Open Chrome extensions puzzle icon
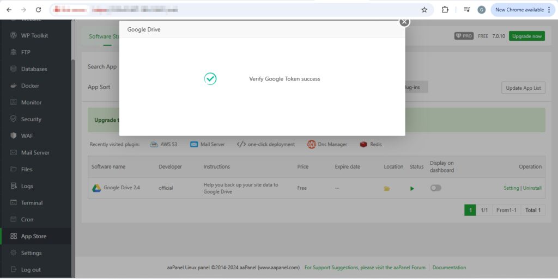This screenshot has width=558, height=279. click(x=445, y=10)
